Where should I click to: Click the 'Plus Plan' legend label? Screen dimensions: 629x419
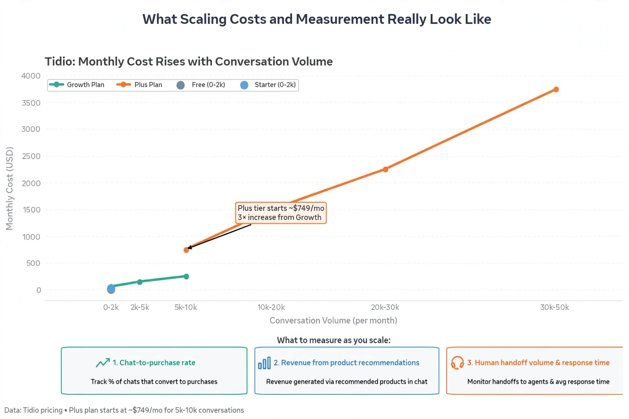tap(148, 85)
